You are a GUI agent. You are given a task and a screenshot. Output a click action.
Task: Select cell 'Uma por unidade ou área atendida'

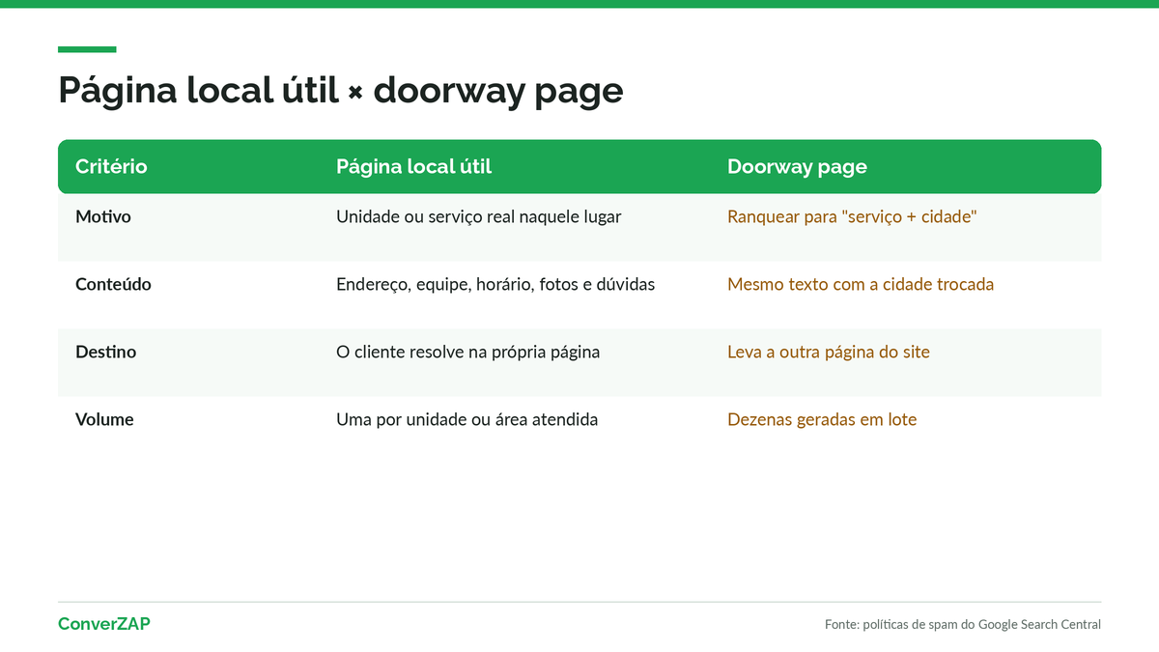coord(466,419)
